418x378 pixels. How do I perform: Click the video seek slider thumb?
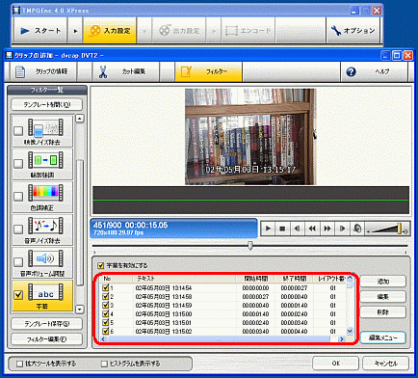point(250,246)
